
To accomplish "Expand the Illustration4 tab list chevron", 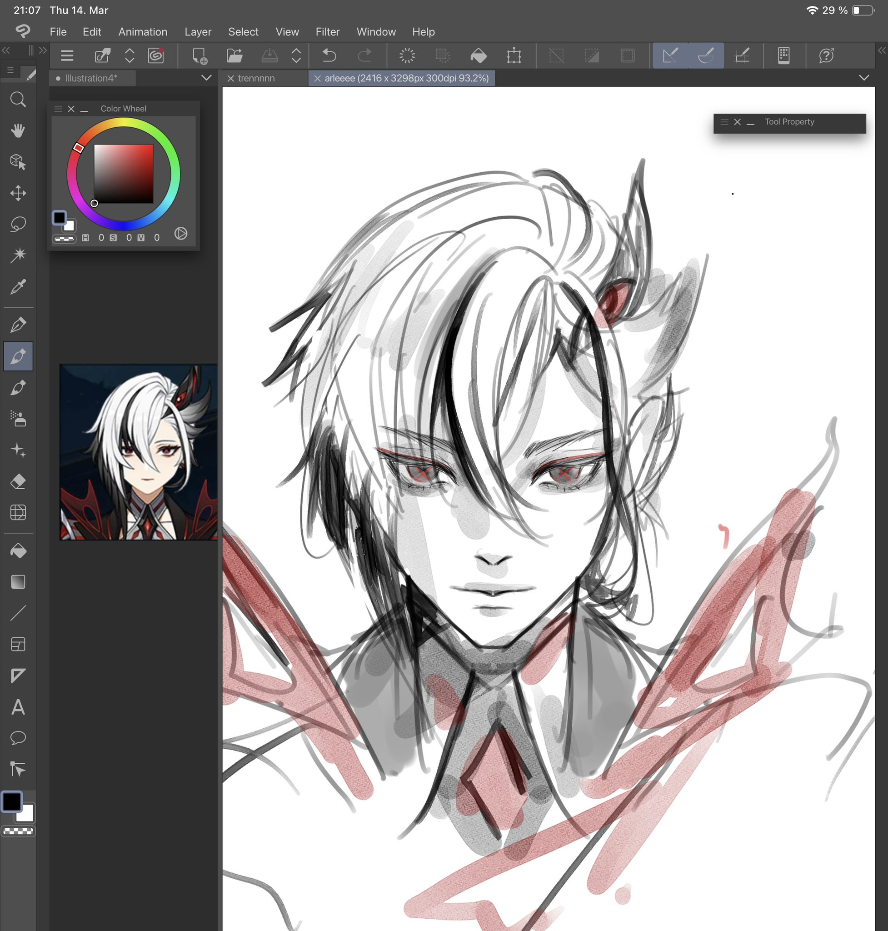I will 206,78.
